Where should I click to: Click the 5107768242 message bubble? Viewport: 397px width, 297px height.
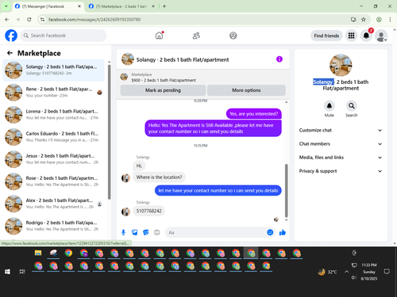pyautogui.click(x=148, y=211)
